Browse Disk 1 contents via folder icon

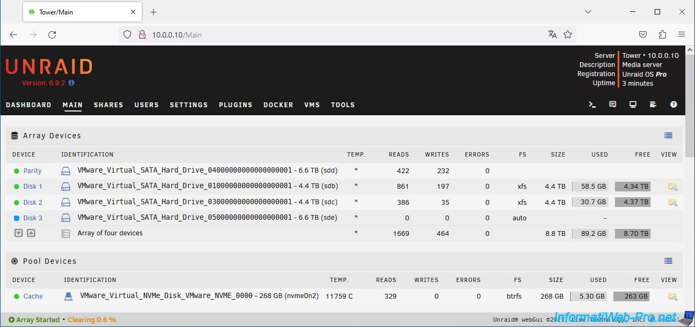pos(672,187)
